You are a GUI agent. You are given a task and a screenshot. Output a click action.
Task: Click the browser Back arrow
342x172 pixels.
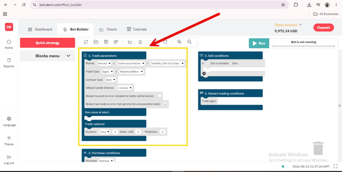coord(6,5)
